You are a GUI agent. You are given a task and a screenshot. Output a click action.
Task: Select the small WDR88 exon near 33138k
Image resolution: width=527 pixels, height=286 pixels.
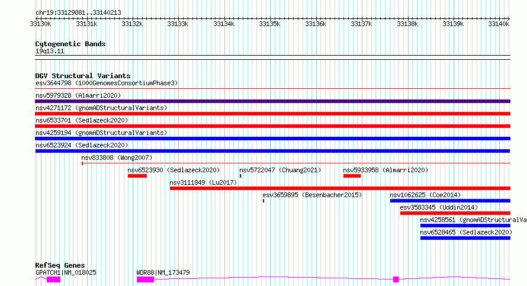396,279
